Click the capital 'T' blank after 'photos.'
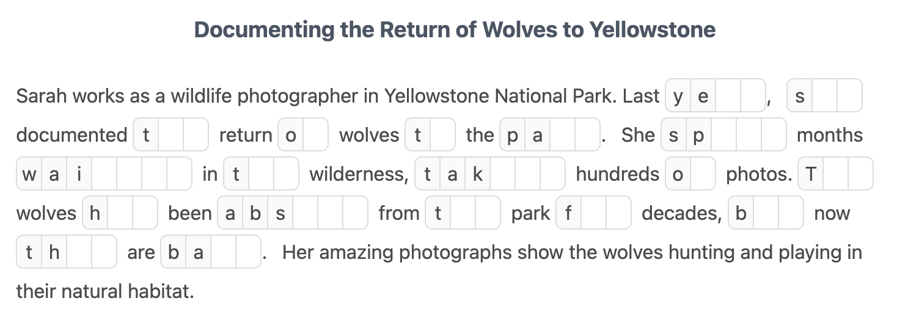908x320 pixels. tap(835, 174)
